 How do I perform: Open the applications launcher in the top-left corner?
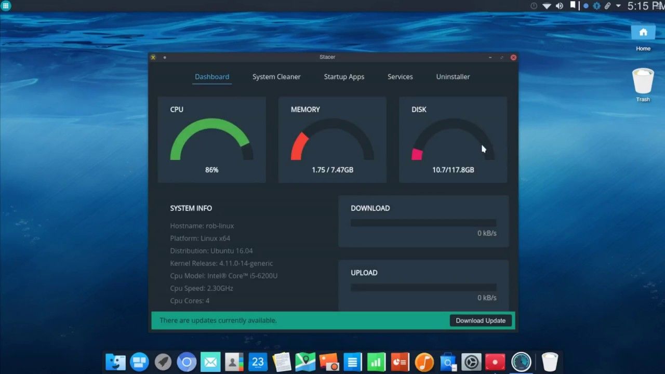coord(5,5)
